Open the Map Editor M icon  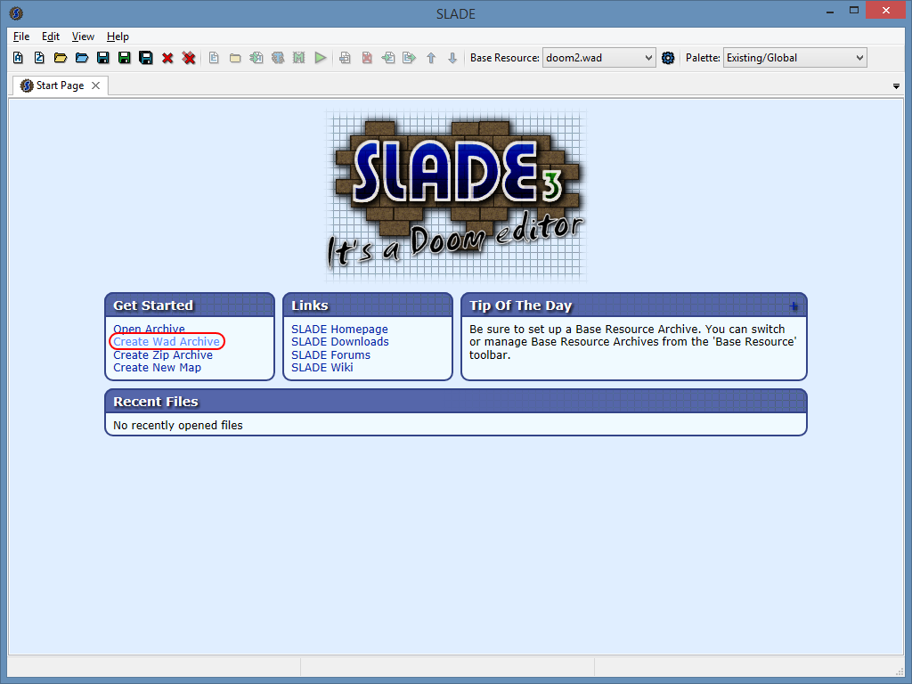point(299,58)
